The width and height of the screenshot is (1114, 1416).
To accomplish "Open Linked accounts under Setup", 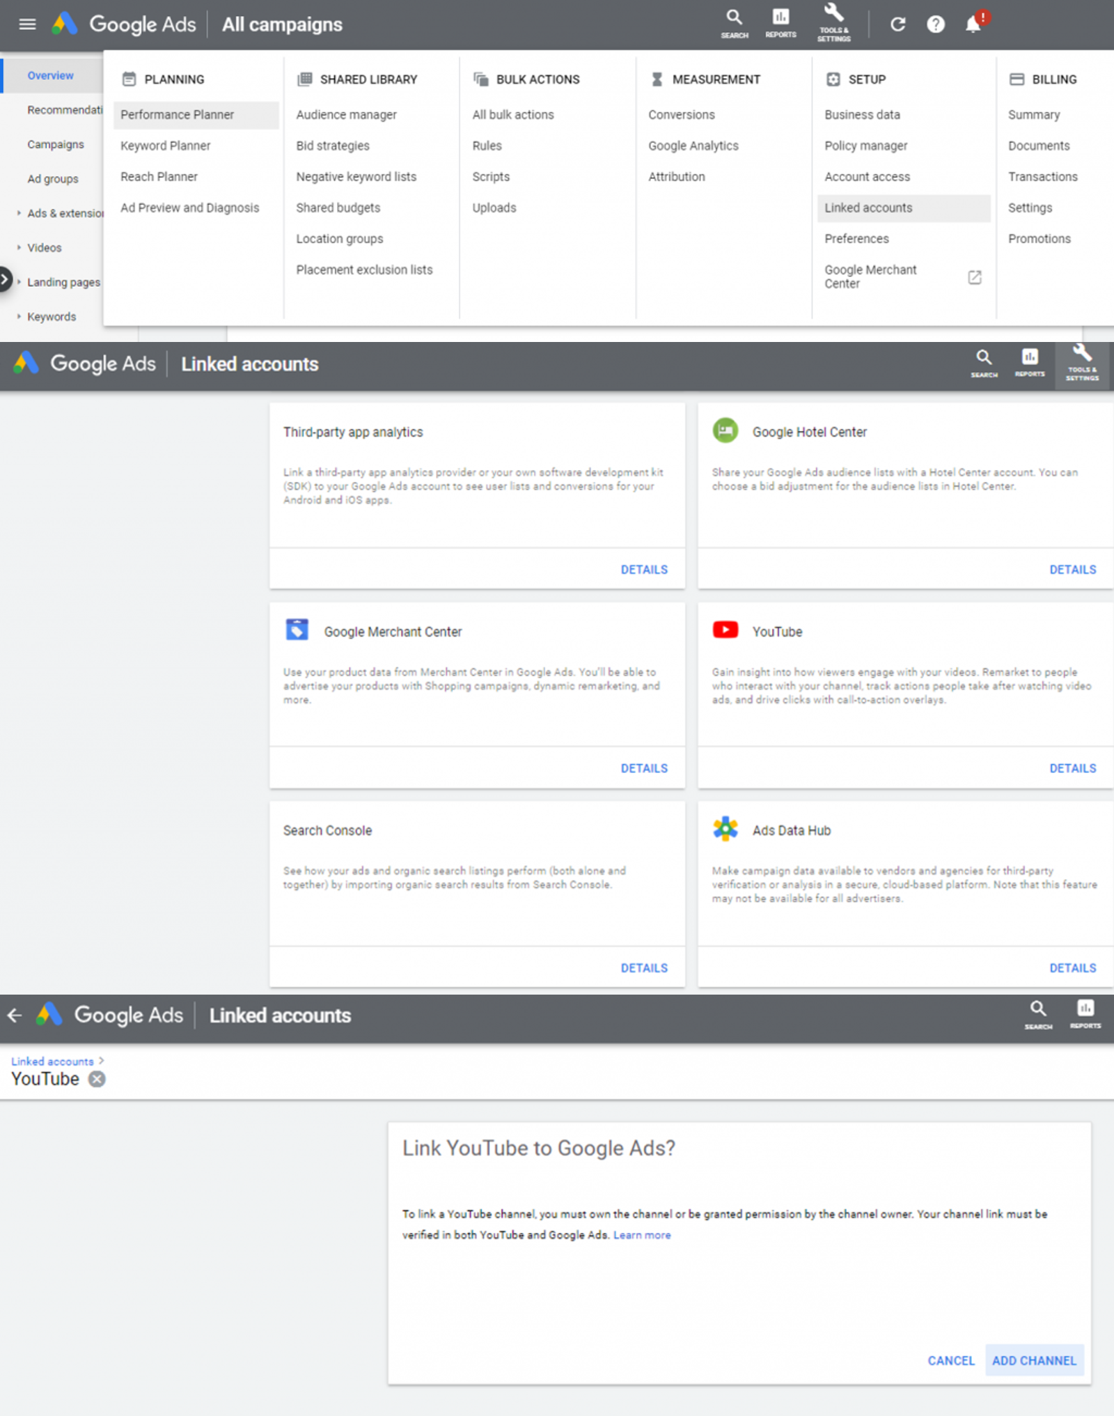I will (904, 208).
